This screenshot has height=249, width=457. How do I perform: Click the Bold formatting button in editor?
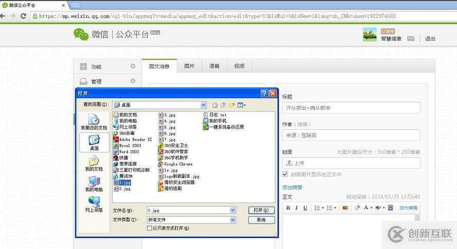288,208
